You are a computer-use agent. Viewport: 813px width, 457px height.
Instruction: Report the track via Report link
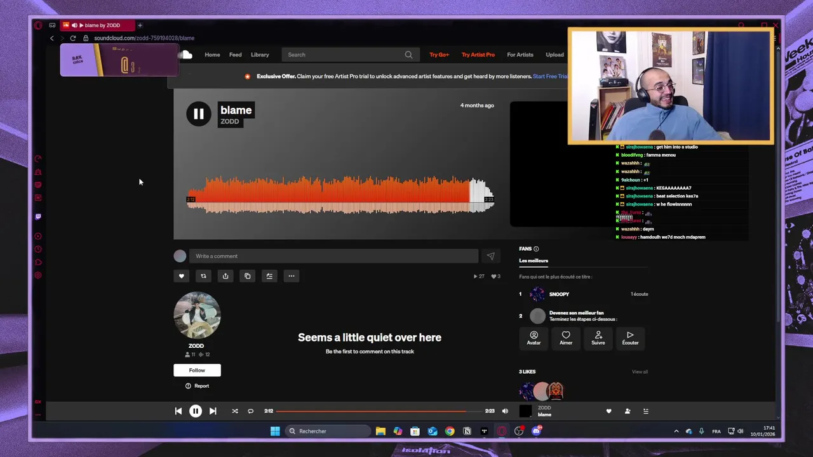pos(197,386)
